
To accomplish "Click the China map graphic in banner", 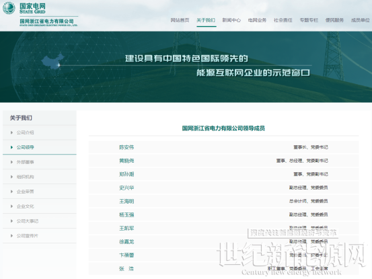I will tap(52, 61).
